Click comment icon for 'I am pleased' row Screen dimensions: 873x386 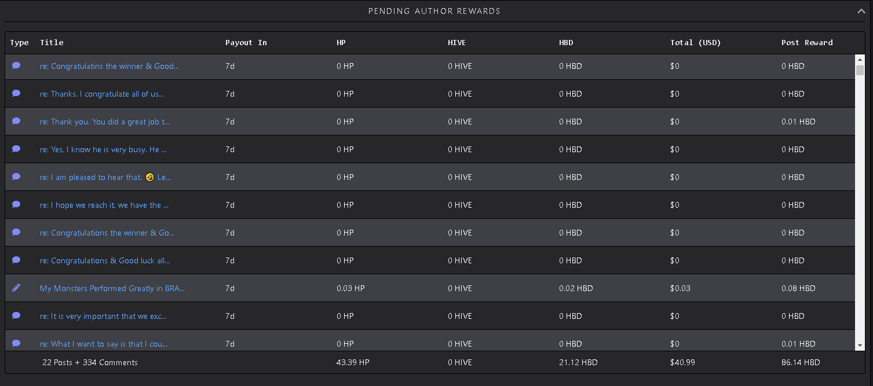click(x=16, y=177)
